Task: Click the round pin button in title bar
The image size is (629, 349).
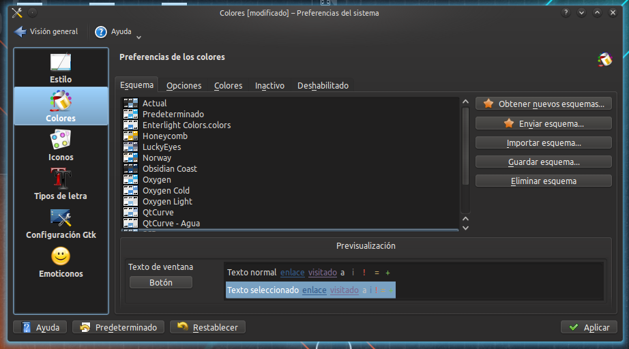Action: click(x=33, y=13)
